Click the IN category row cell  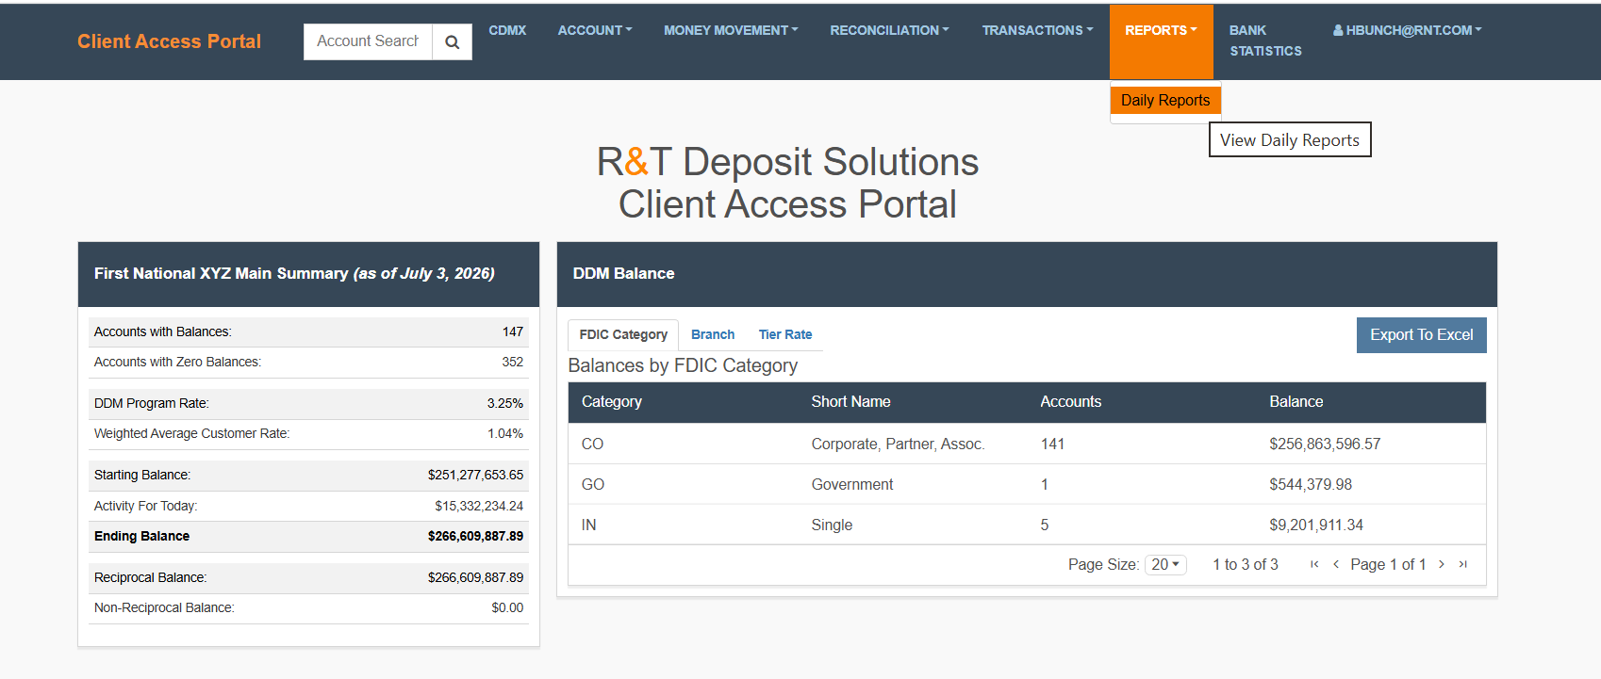coord(588,525)
